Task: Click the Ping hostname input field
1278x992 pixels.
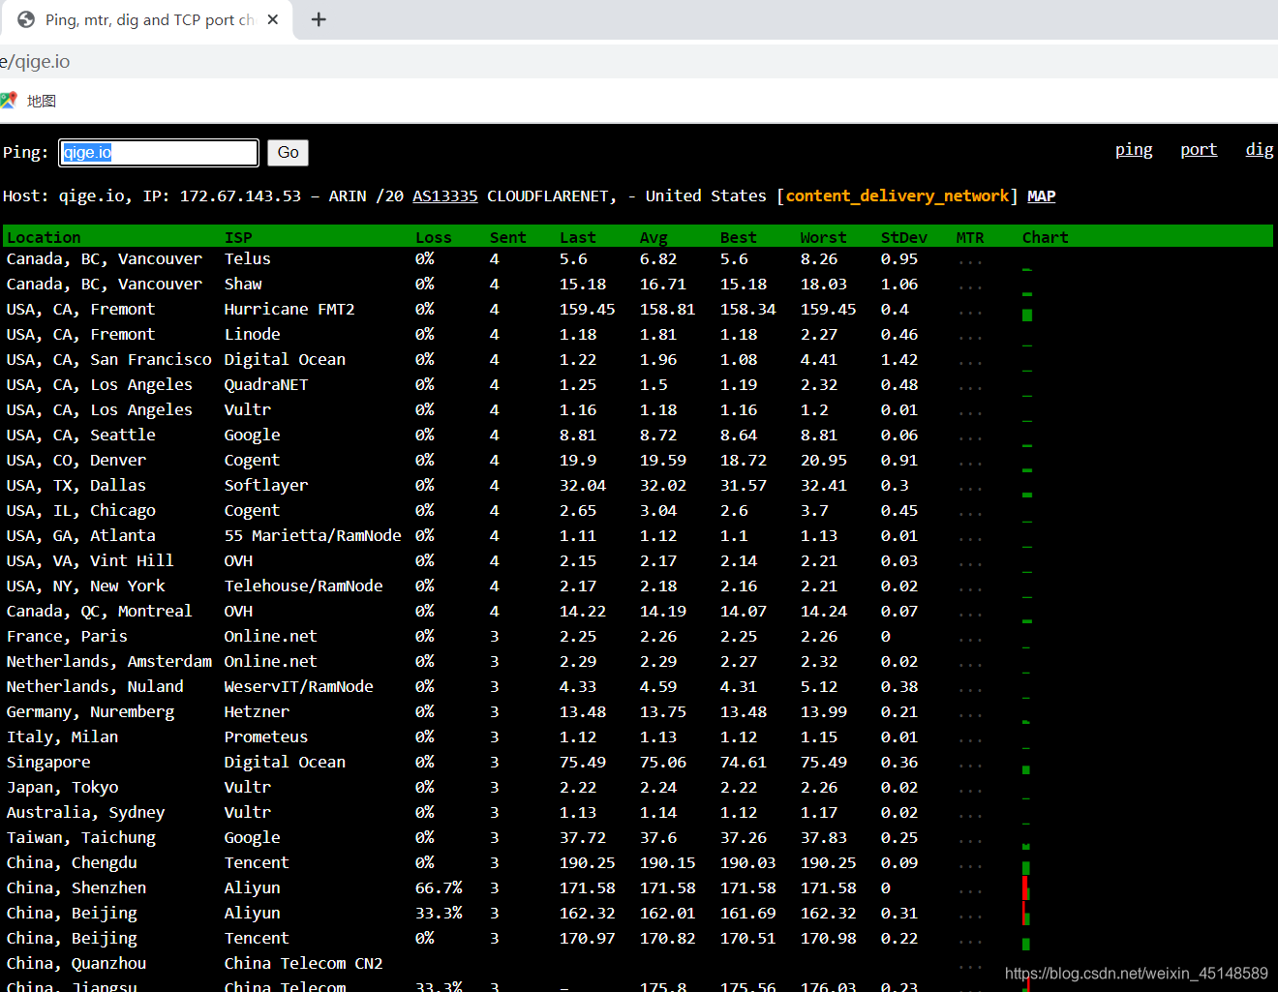Action: (x=159, y=153)
